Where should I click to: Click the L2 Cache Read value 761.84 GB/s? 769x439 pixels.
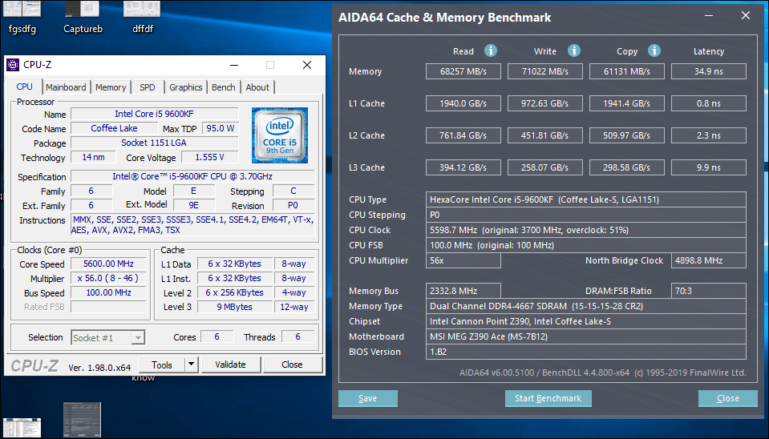tap(463, 135)
